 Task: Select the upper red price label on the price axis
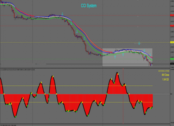[x=172, y=15]
